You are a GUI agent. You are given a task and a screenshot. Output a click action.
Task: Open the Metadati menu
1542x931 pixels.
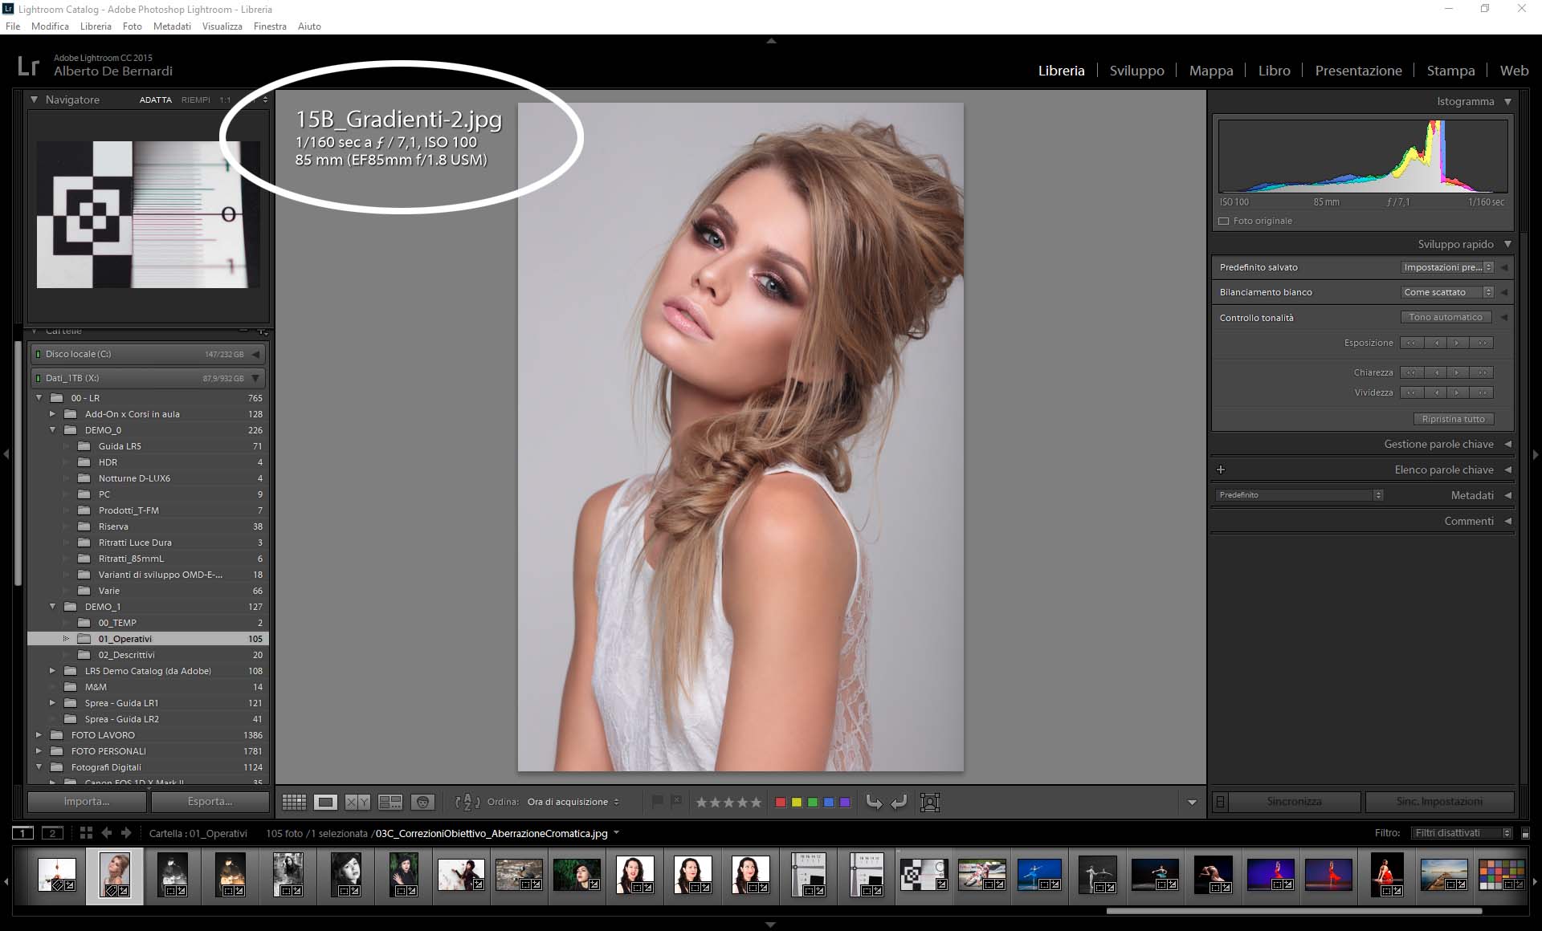click(172, 26)
